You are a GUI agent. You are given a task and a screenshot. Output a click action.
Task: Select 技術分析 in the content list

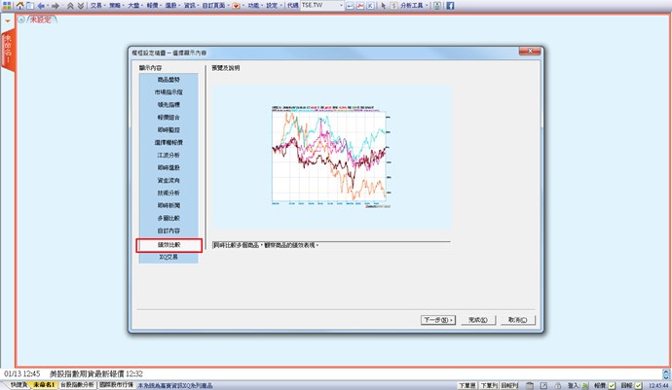(x=168, y=194)
